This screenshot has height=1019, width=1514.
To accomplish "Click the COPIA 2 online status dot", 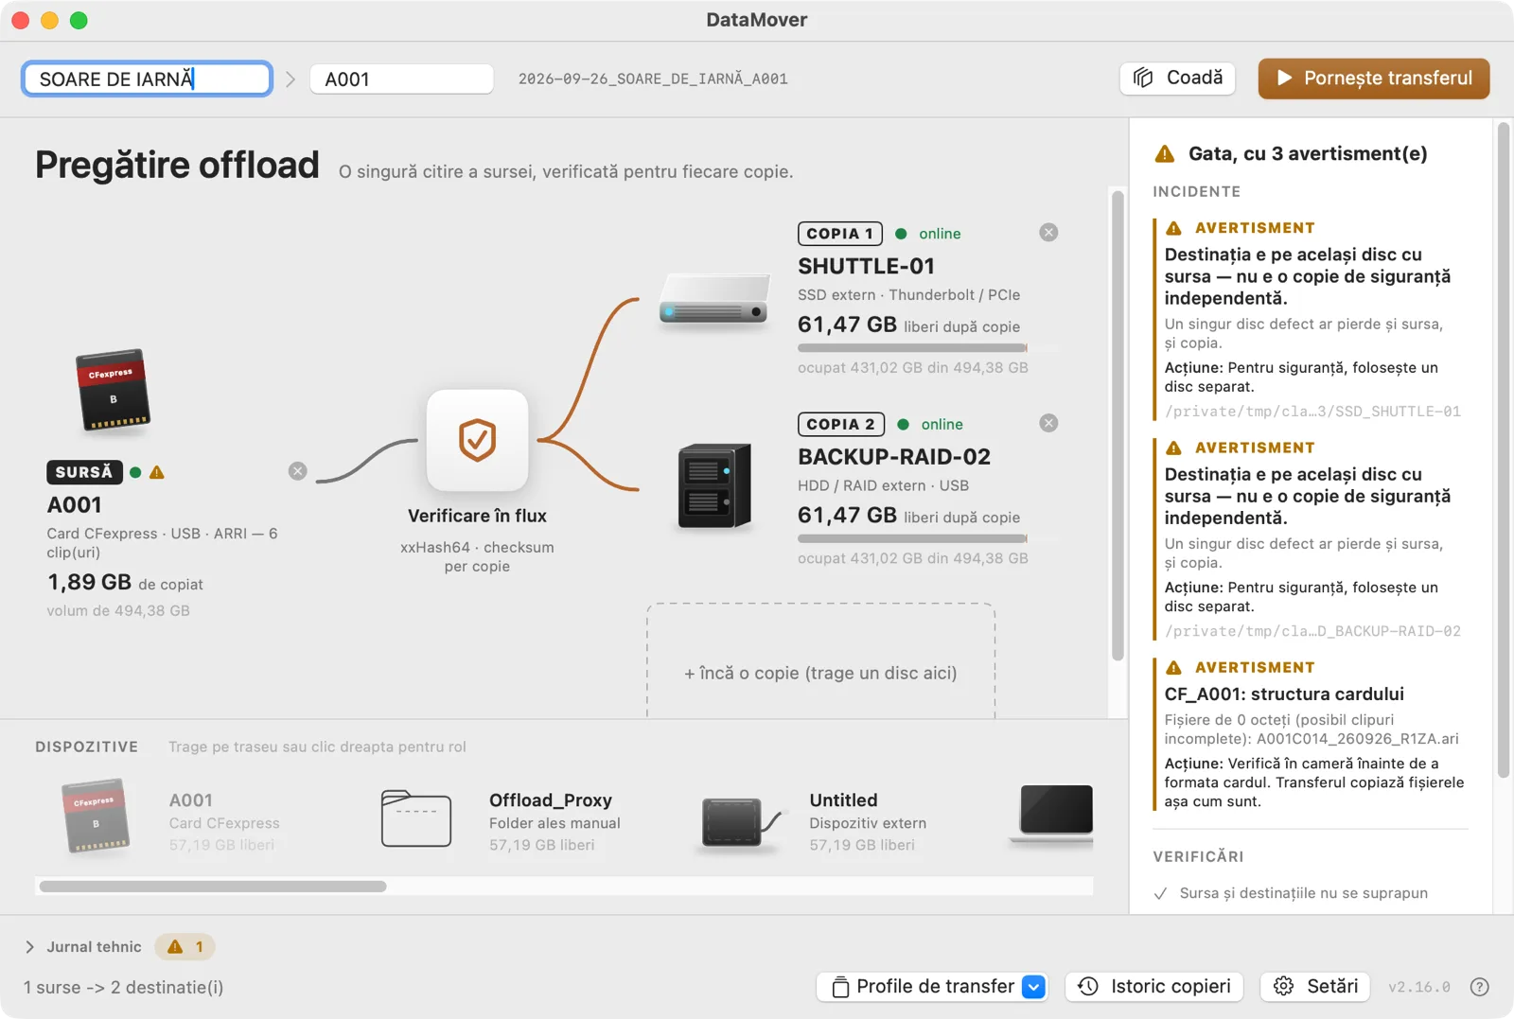I will pos(903,425).
